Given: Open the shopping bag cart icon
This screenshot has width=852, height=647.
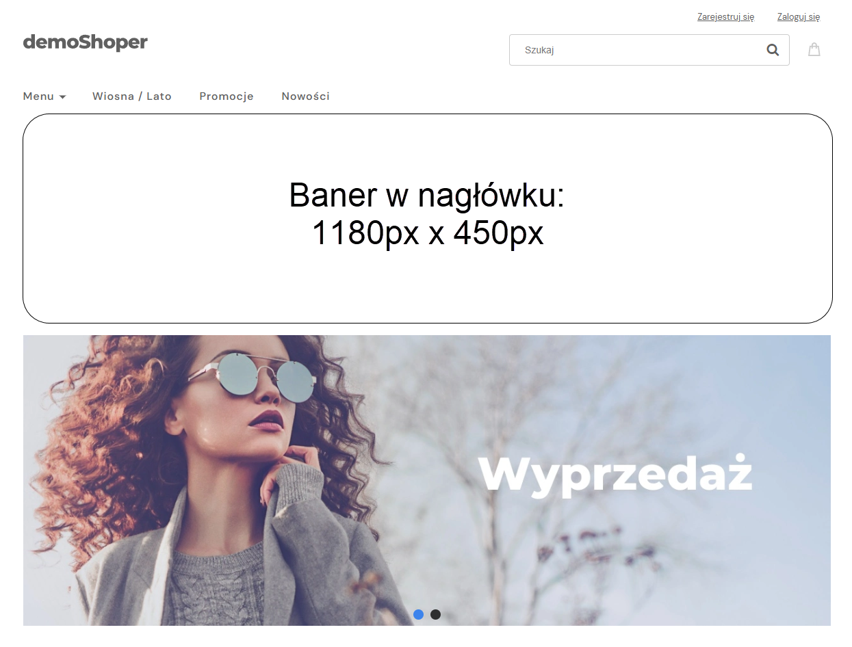Looking at the screenshot, I should point(814,49).
